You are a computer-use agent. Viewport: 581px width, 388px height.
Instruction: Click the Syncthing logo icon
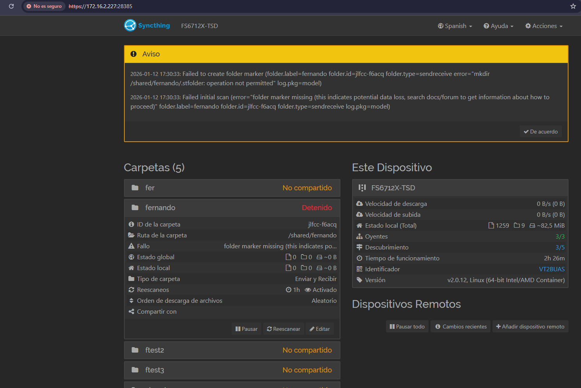[130, 25]
